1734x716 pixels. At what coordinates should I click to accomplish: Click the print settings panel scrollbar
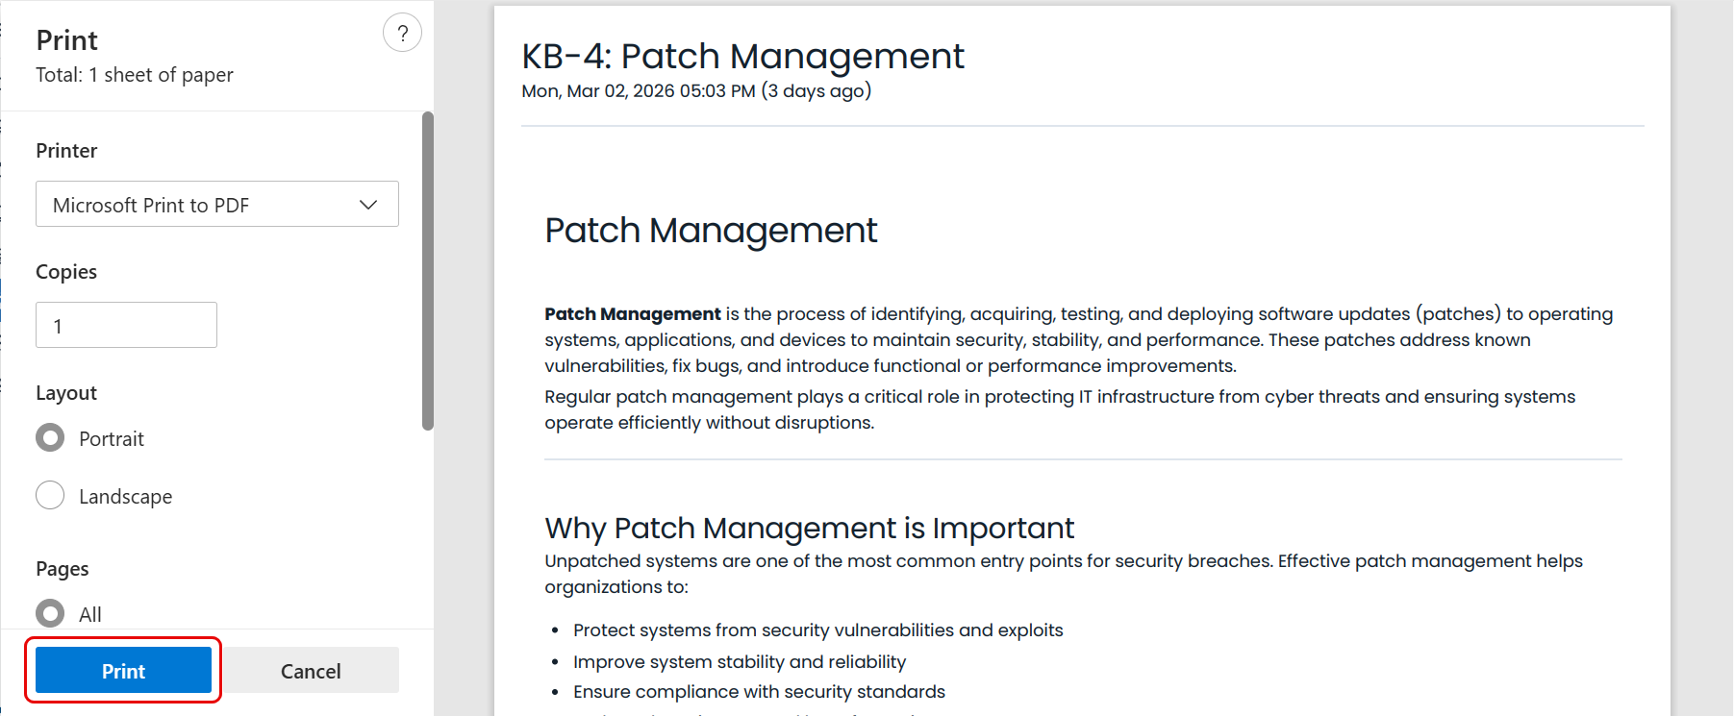click(x=428, y=271)
